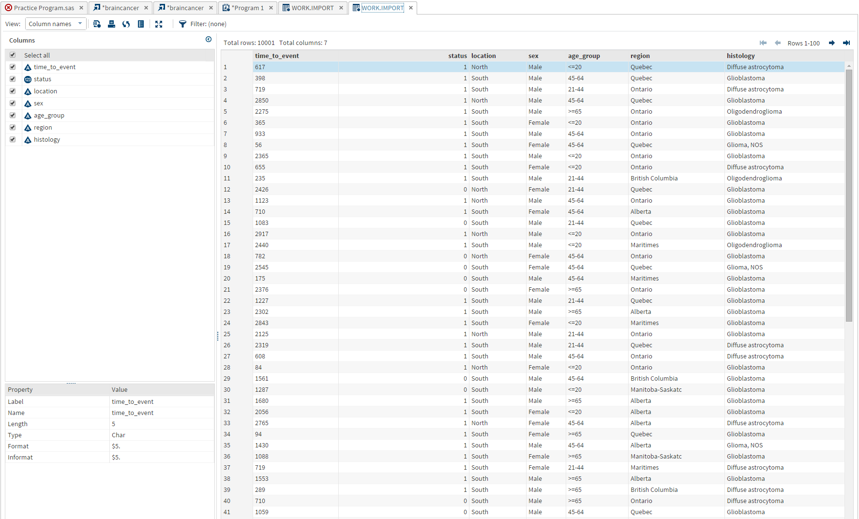Uncheck the time_to_event column checkbox

coord(13,67)
